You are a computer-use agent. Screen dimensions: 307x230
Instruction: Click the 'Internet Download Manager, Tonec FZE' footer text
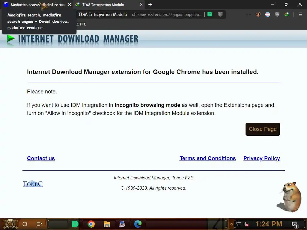(x=153, y=178)
